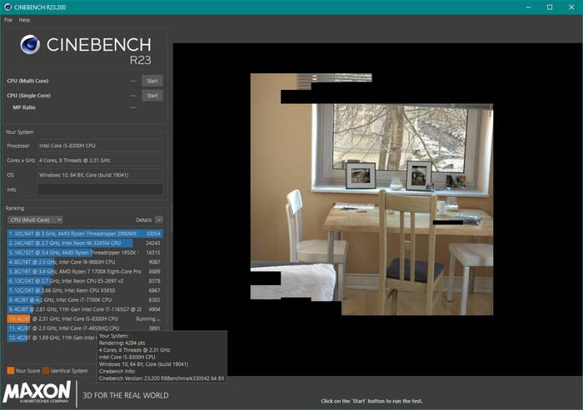The image size is (583, 410).
Task: Start the CPU (Multi Core) test
Action: click(x=152, y=81)
